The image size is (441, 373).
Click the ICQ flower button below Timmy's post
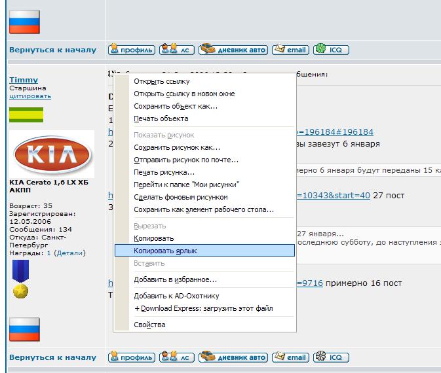pyautogui.click(x=331, y=357)
